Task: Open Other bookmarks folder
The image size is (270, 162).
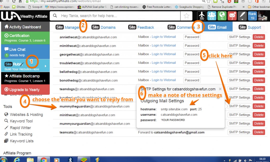Action: [259, 7]
